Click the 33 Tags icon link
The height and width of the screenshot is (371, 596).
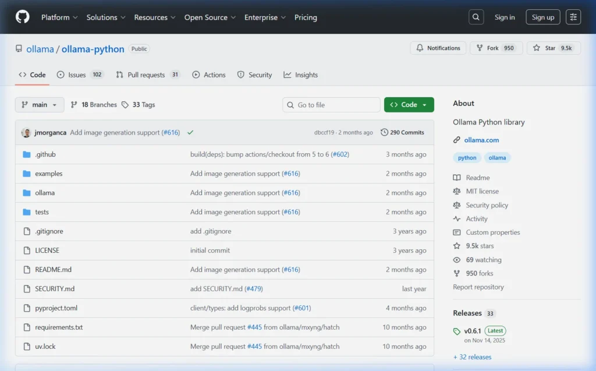point(139,105)
